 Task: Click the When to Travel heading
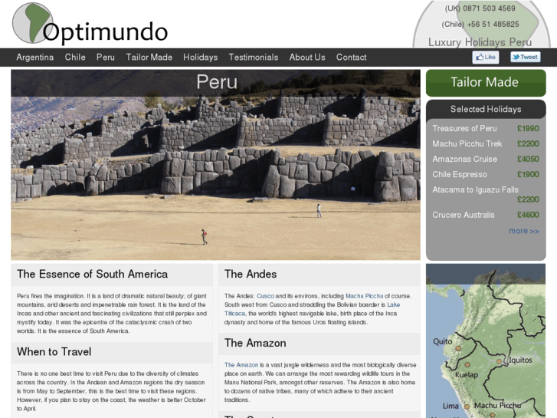pyautogui.click(x=54, y=352)
